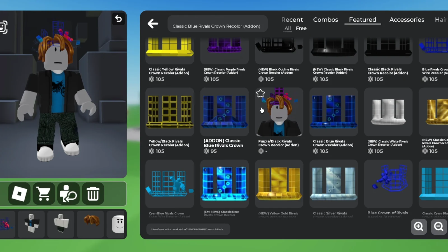Click the search field with Classic Blue Rivals text

[x=218, y=24]
